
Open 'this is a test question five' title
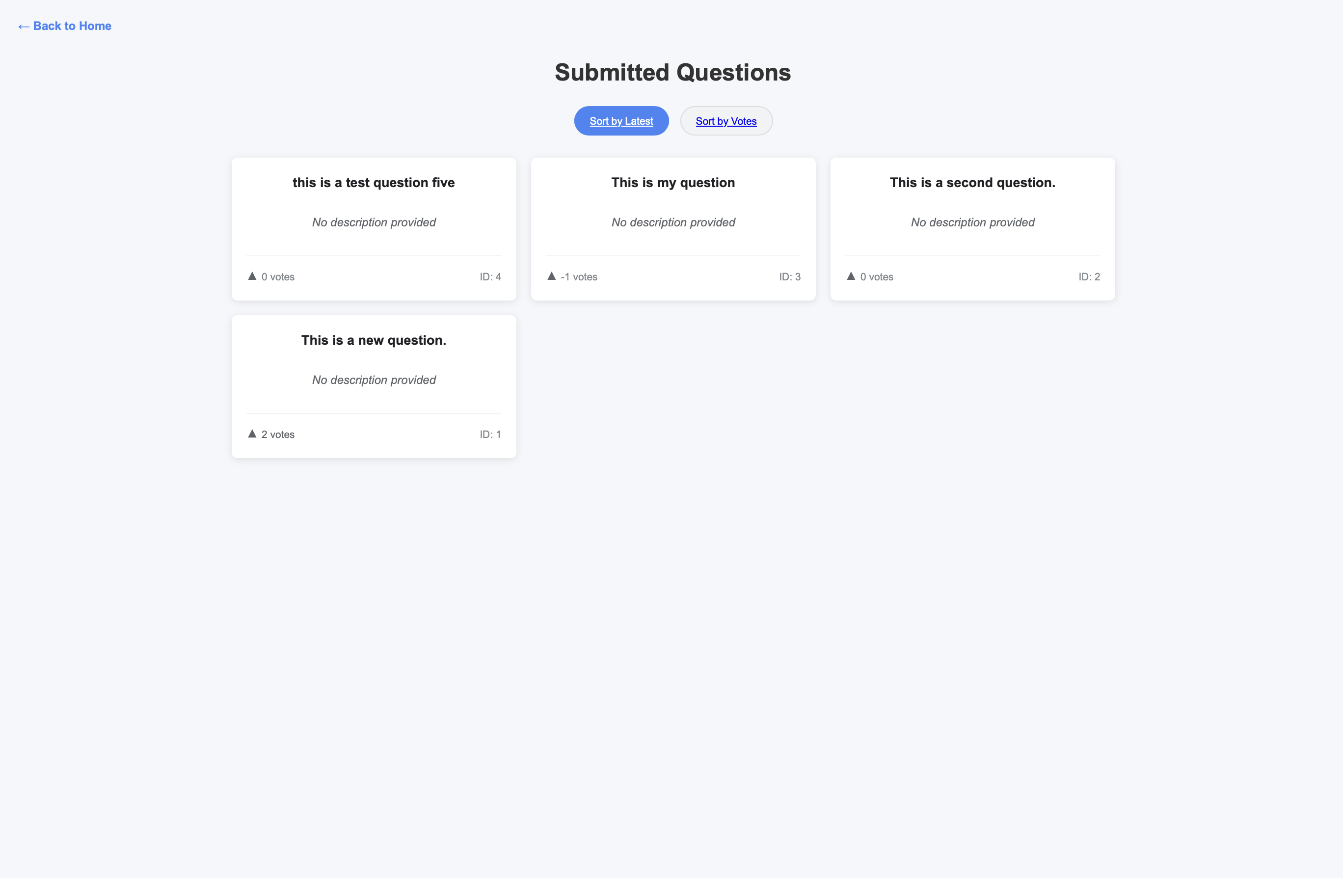(374, 182)
